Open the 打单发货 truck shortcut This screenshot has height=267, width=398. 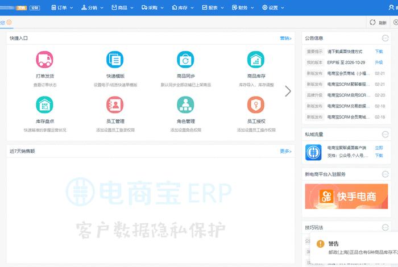point(45,60)
